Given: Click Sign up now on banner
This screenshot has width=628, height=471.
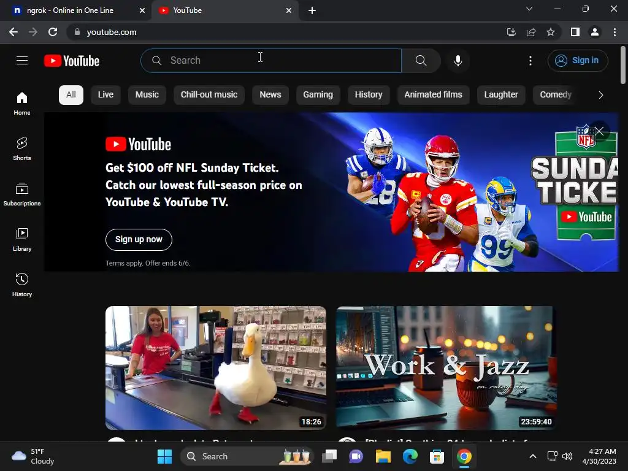Looking at the screenshot, I should click(139, 240).
